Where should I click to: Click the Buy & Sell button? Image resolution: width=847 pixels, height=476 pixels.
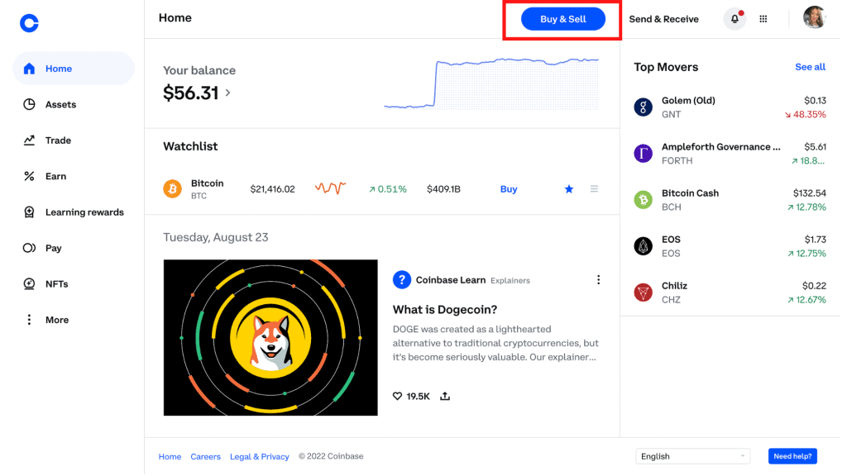coord(562,19)
